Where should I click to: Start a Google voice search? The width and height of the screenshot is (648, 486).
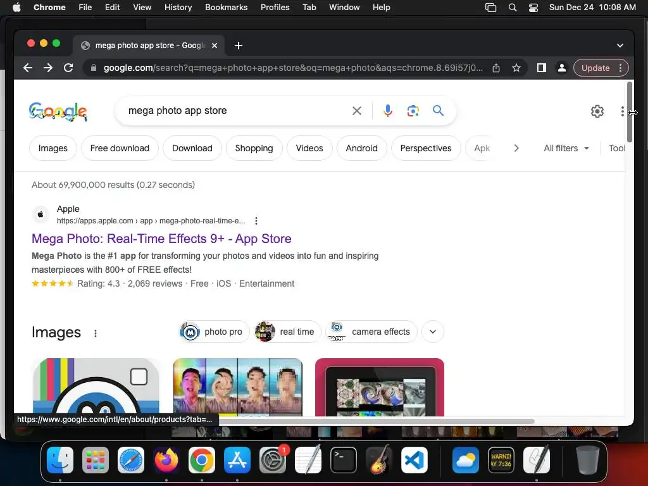388,111
